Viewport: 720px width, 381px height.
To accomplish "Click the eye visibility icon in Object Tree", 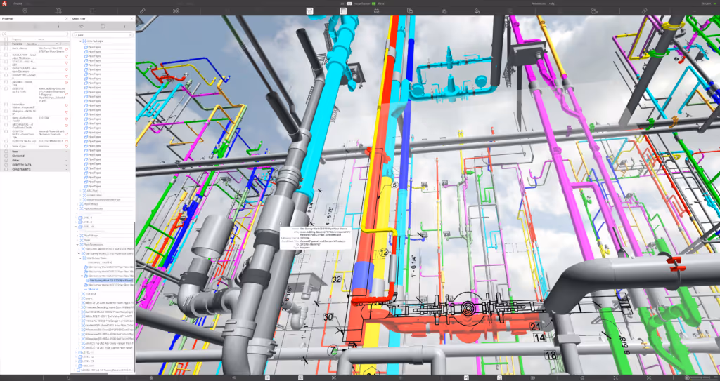I will (82, 26).
